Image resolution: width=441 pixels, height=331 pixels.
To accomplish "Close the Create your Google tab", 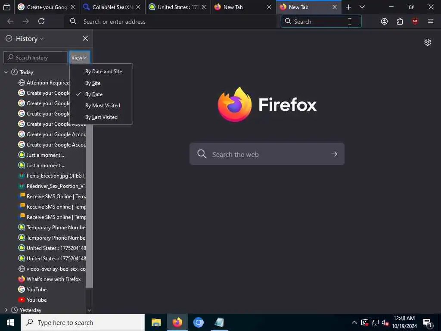I will coord(72,7).
